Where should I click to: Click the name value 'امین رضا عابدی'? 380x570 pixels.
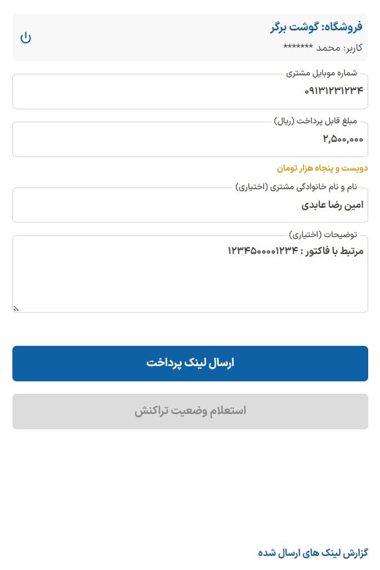click(332, 205)
